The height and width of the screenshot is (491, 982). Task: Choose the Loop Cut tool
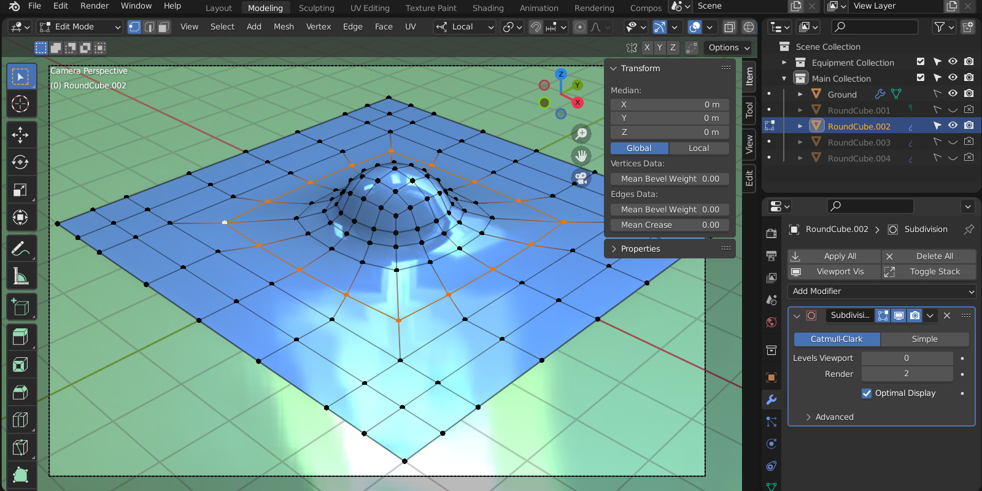(21, 420)
